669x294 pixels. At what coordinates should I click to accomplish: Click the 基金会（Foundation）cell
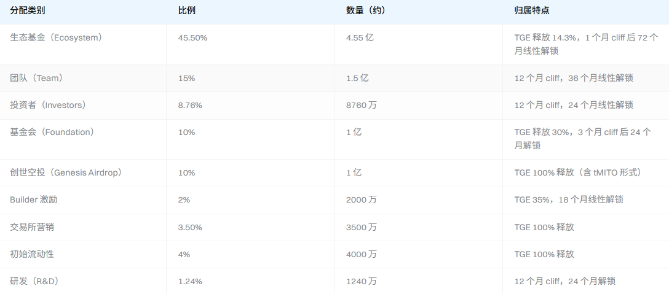pyautogui.click(x=52, y=132)
